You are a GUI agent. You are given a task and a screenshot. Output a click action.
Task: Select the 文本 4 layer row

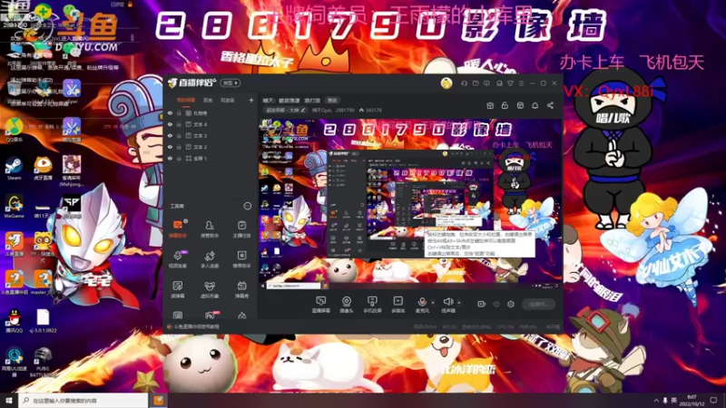pyautogui.click(x=211, y=124)
